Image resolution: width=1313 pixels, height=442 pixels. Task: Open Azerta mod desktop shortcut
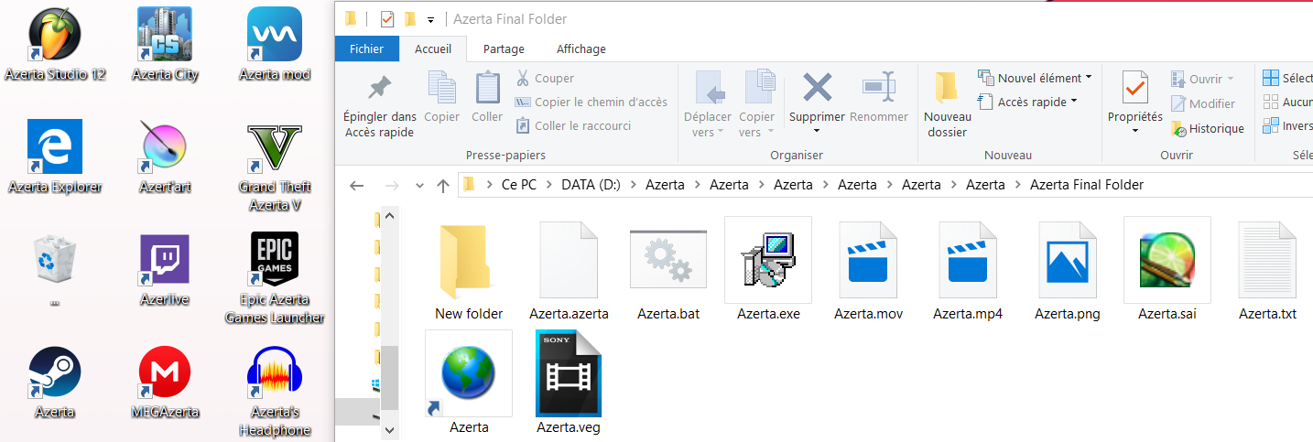275,44
